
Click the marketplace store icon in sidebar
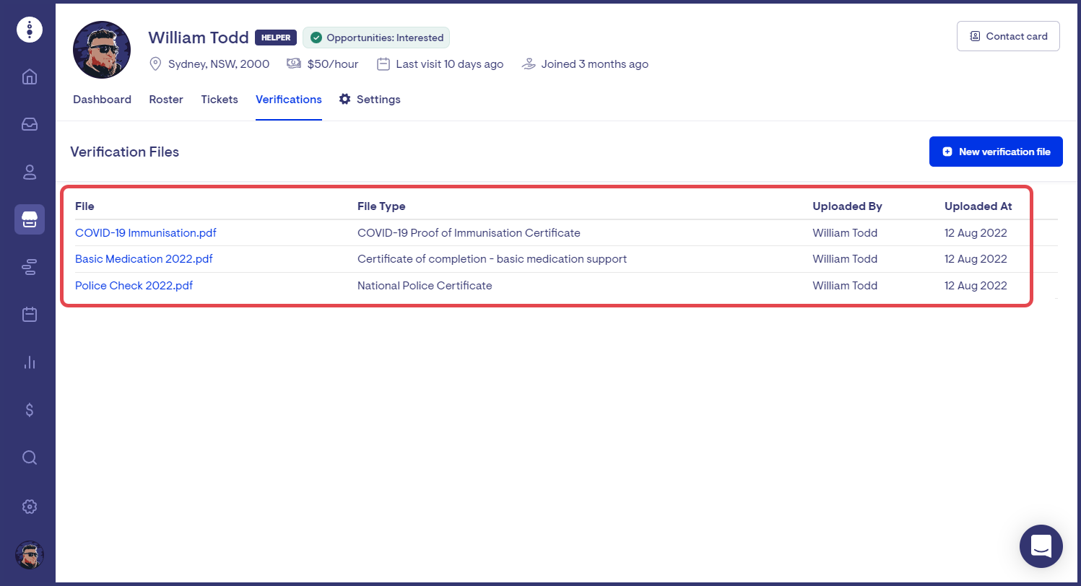[x=30, y=219]
